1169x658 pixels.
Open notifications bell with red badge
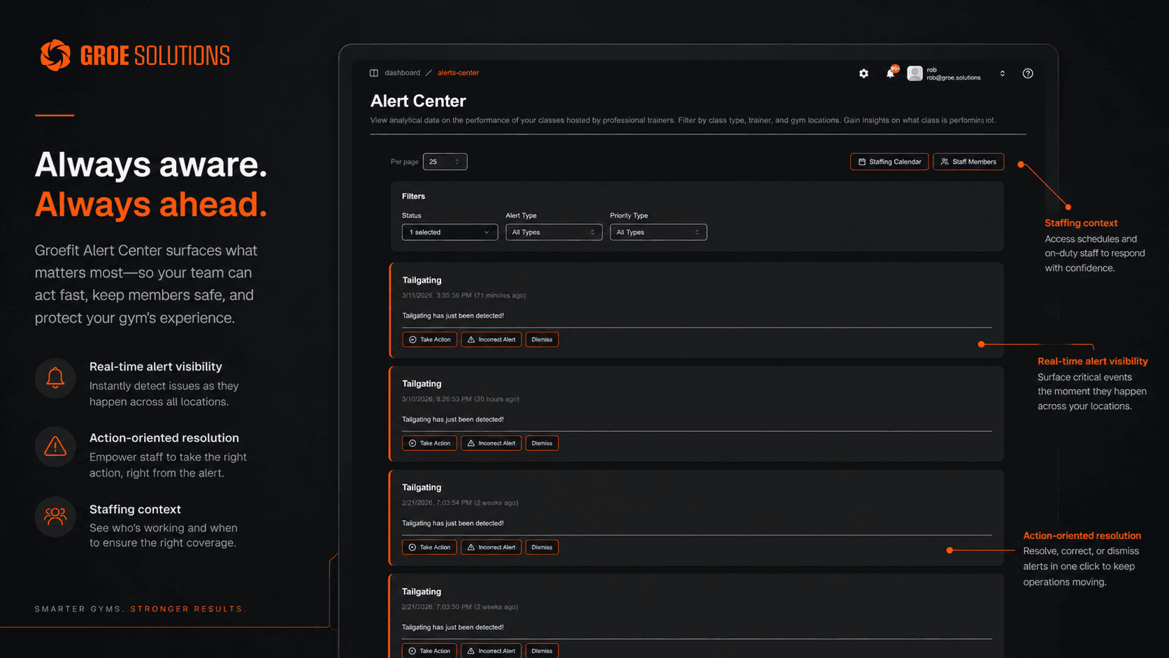coord(891,73)
